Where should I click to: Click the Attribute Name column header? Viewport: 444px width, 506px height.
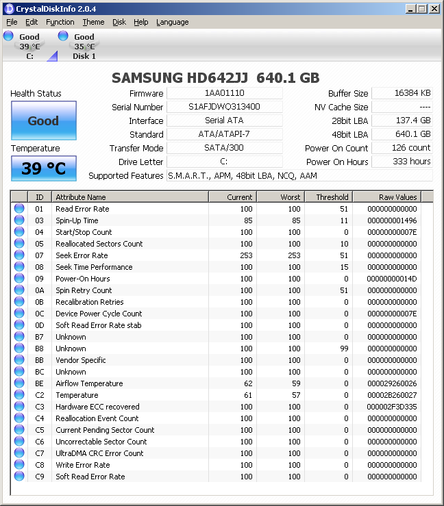130,197
